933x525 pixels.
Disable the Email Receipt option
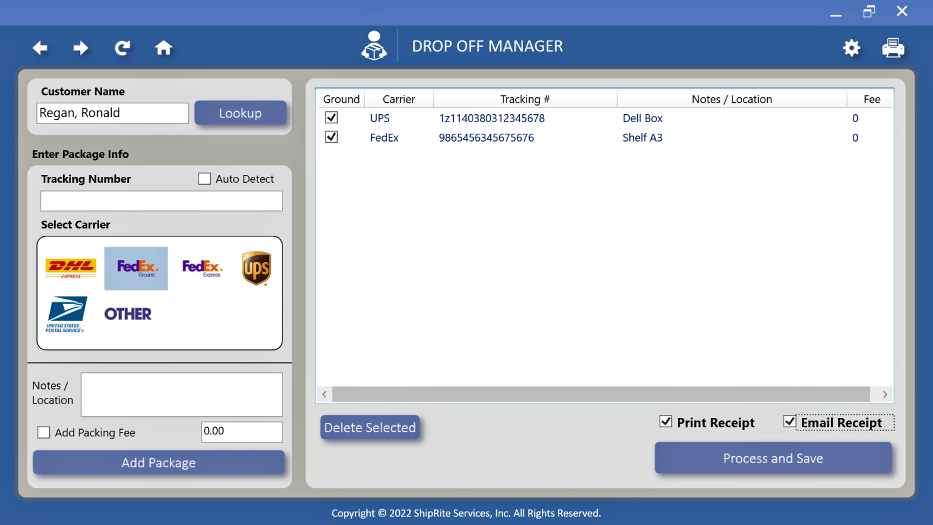pos(790,421)
